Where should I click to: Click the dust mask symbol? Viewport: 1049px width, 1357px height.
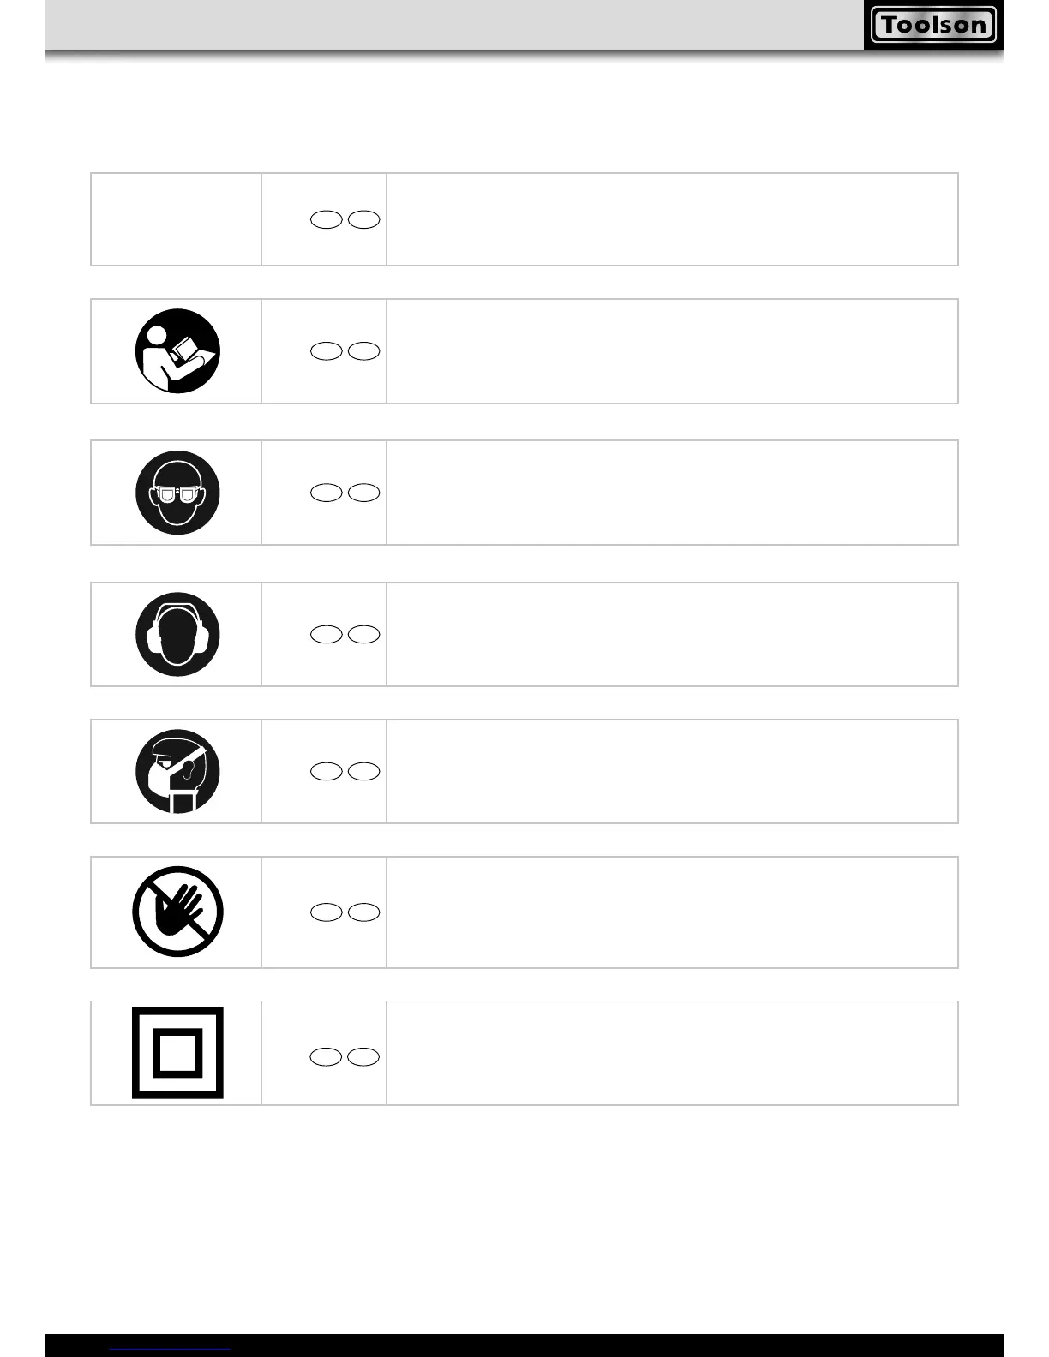coord(177,771)
